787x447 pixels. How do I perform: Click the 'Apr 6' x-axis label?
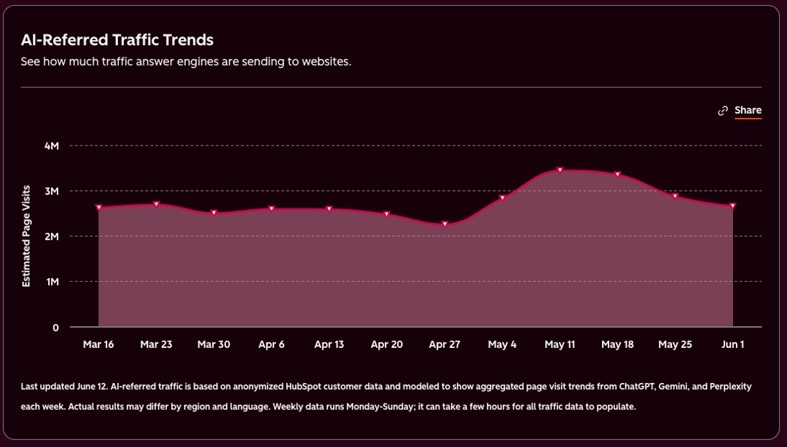(272, 344)
